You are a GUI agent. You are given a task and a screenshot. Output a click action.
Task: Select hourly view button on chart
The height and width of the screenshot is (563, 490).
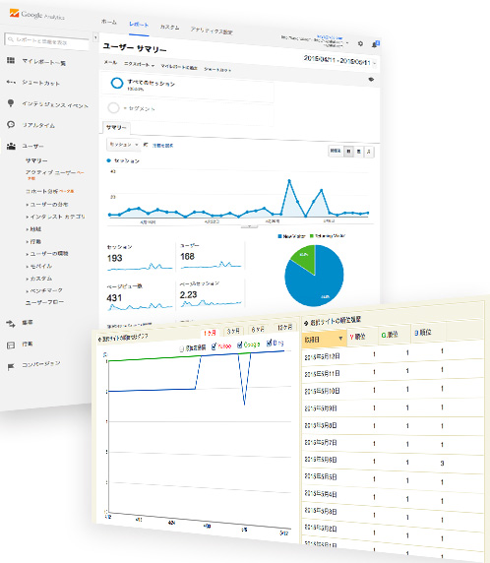tap(336, 151)
